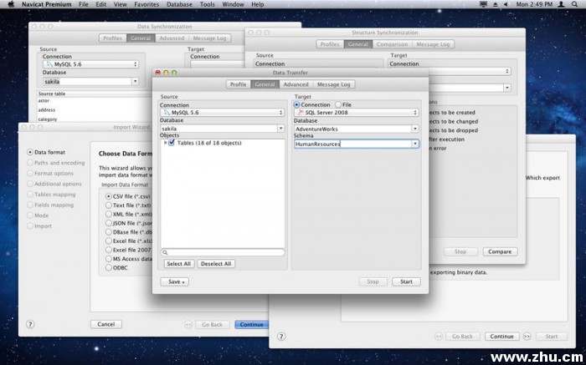
Task: Select the File target radio button
Action: tap(337, 104)
